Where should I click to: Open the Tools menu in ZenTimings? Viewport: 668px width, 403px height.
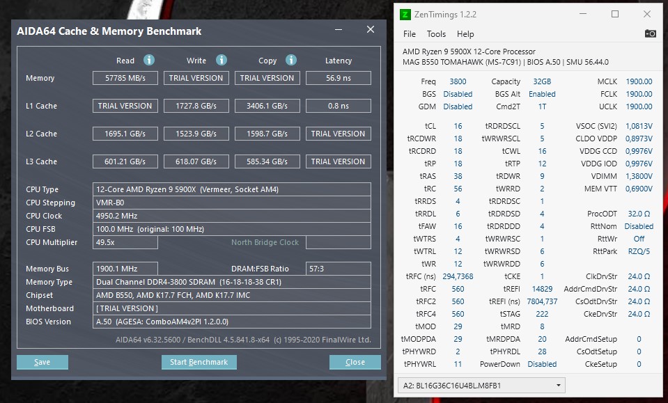click(436, 34)
